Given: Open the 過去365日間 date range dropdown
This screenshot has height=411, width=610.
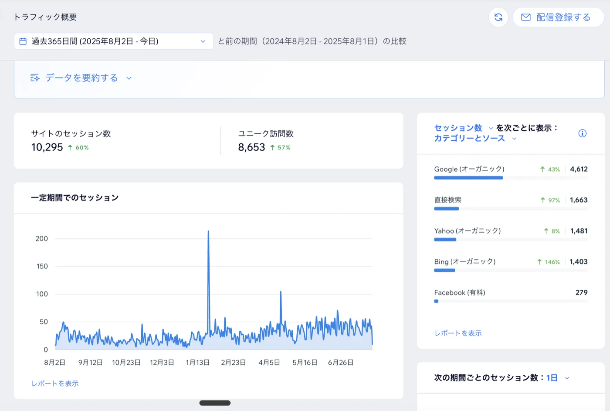Looking at the screenshot, I should (x=114, y=41).
